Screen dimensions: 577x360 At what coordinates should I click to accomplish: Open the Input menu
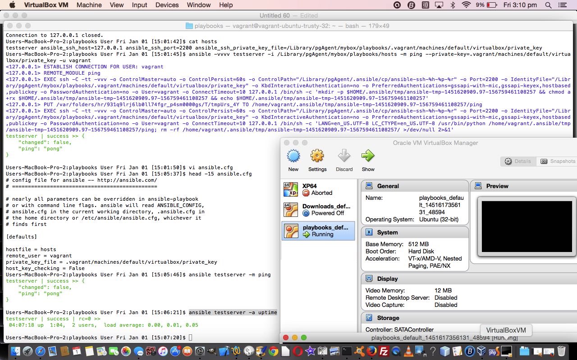[x=139, y=5]
